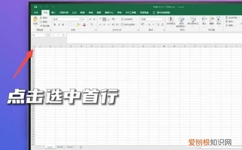Screen dimensions: 242x150
Task: Click the Fill (填充) button
Action: tap(230, 22)
